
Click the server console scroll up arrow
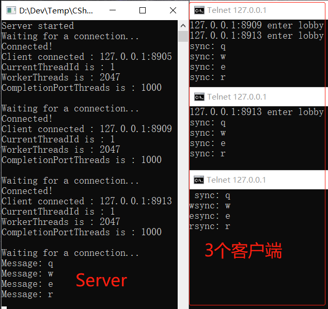coord(183,26)
